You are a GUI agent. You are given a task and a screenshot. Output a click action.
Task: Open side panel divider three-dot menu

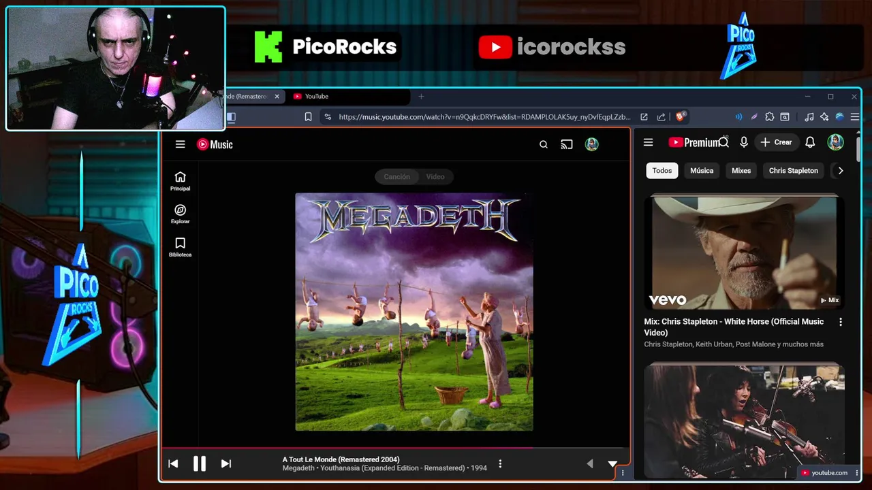pyautogui.click(x=623, y=472)
